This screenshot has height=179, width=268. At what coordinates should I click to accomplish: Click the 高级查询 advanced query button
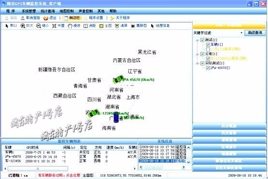[x=255, y=33]
